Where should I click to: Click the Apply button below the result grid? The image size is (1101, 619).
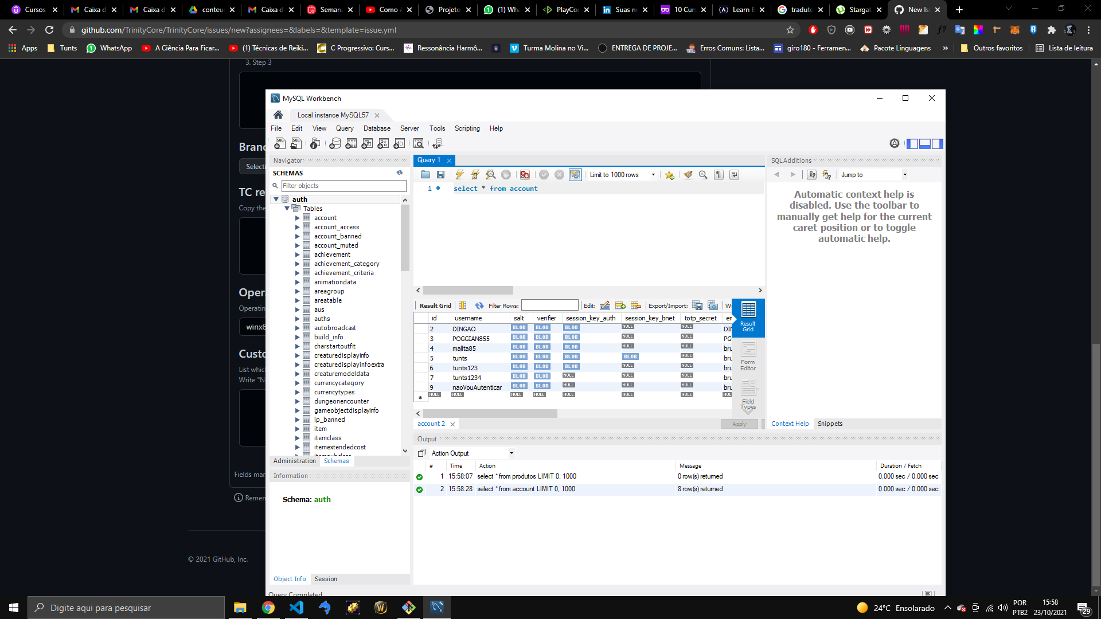[x=739, y=424]
